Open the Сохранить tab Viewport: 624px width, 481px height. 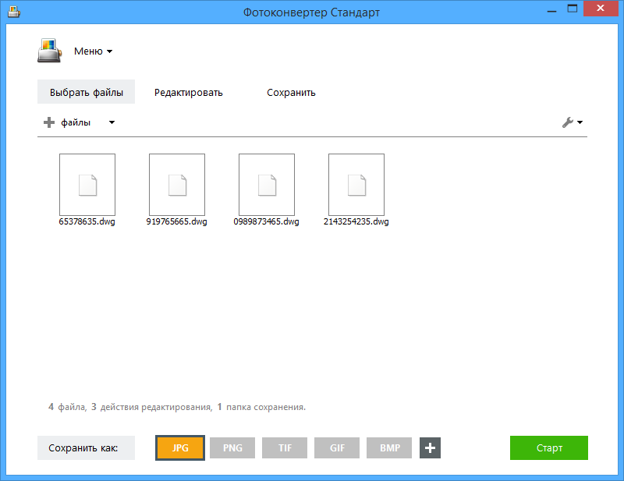point(291,92)
